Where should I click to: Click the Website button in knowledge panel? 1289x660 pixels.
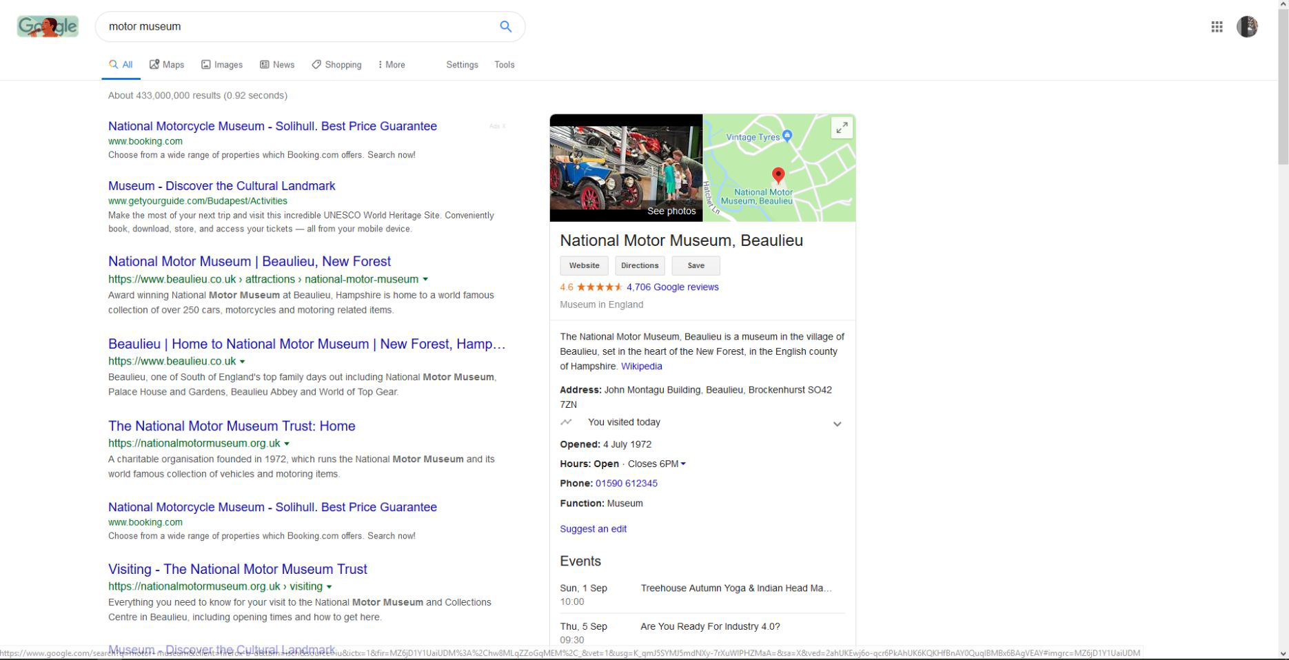[584, 265]
